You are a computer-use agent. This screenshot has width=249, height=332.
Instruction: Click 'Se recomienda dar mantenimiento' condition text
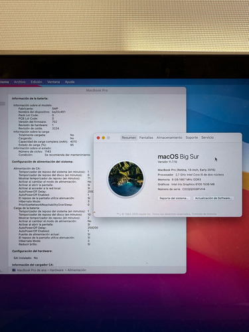[68, 155]
